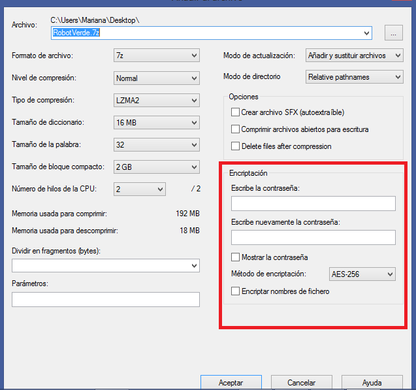Image resolution: width=416 pixels, height=390 pixels.
Task: Click the browse "..." button next to Archivo
Action: point(393,33)
